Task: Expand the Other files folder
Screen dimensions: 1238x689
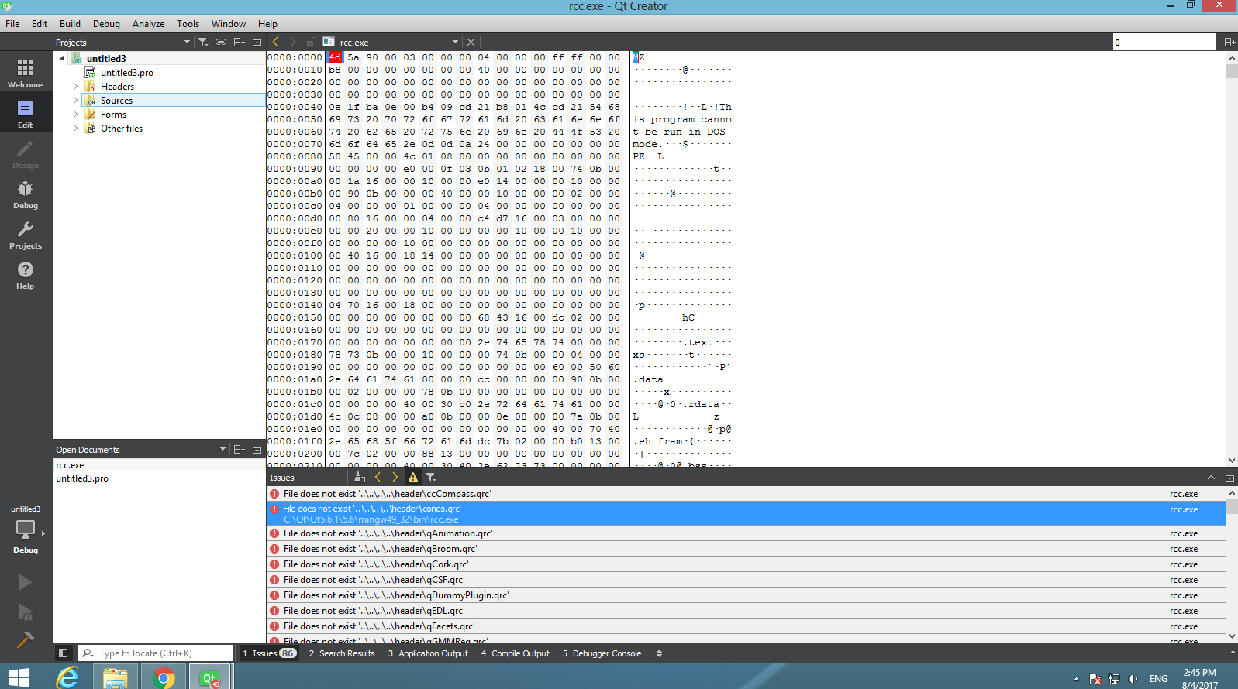Action: pos(75,129)
